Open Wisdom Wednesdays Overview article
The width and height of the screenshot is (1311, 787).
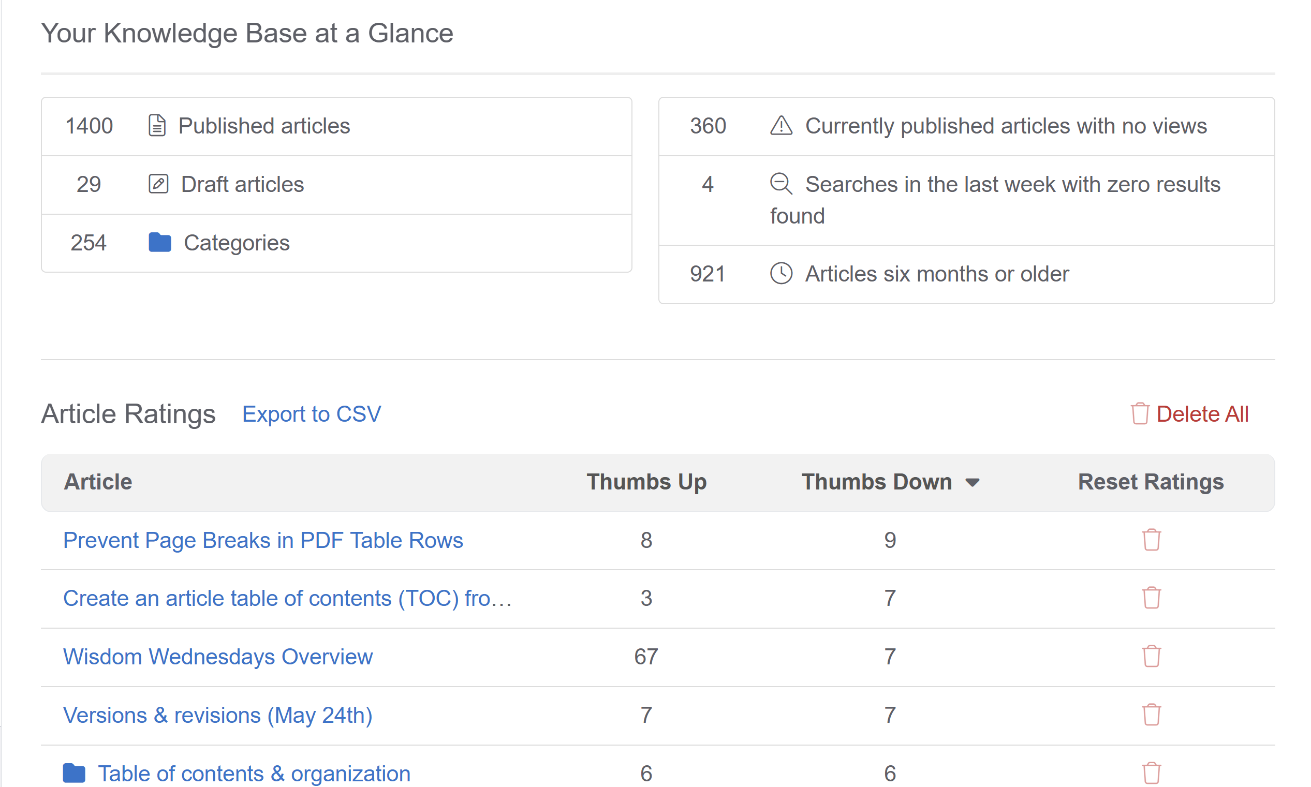218,657
